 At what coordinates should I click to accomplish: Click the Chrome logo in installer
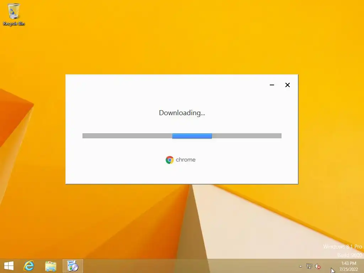(x=170, y=160)
